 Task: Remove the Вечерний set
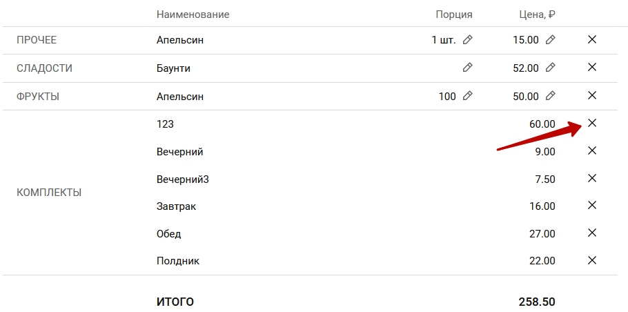(x=591, y=150)
